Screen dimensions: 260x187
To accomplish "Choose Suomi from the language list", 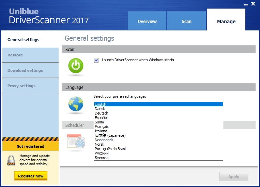I will pyautogui.click(x=158, y=122).
